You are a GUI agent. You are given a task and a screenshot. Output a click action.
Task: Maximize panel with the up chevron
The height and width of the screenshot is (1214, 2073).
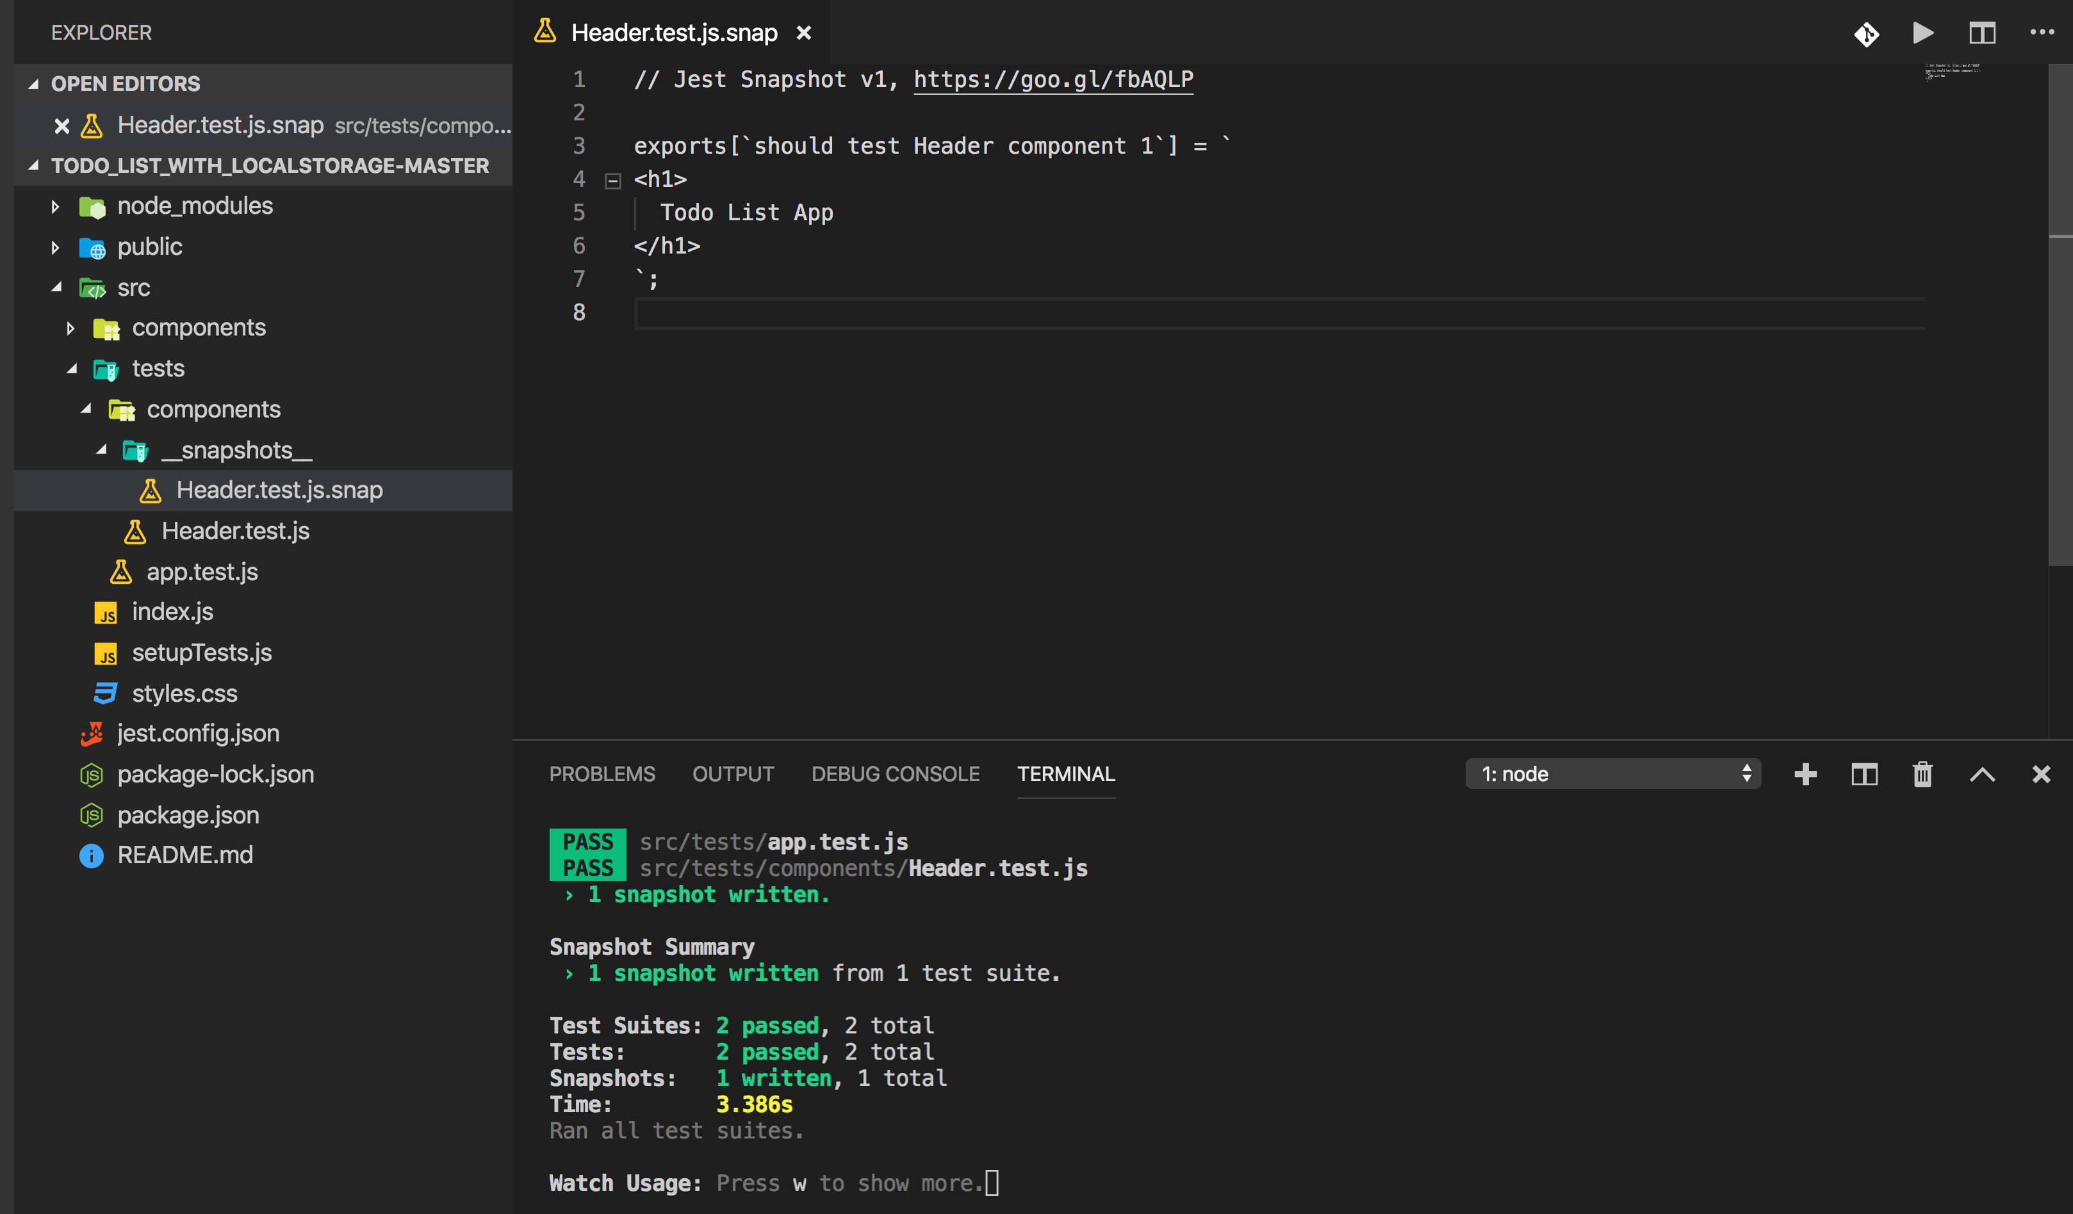[x=1983, y=774]
